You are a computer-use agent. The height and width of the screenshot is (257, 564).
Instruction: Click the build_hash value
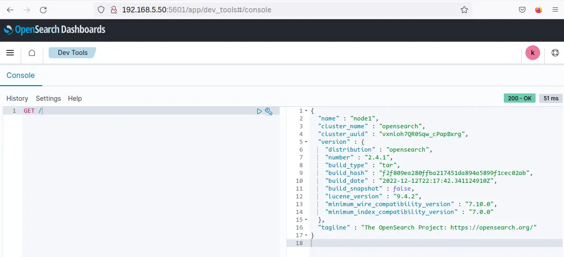(x=454, y=173)
